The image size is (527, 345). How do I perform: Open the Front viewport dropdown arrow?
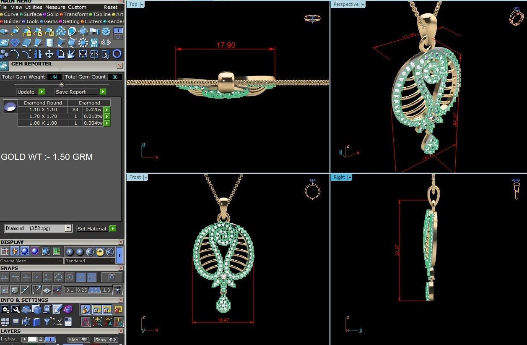pyautogui.click(x=145, y=177)
